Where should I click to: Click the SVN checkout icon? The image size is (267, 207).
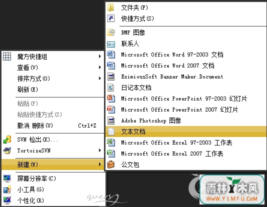click(x=7, y=139)
